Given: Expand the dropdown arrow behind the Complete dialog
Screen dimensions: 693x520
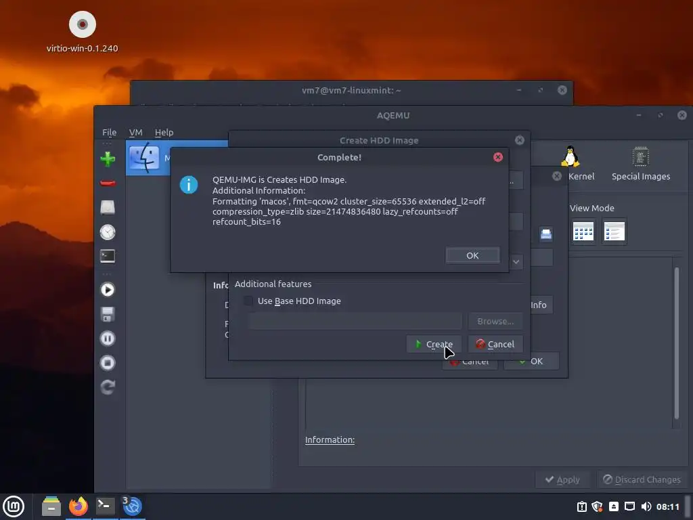Looking at the screenshot, I should click(x=516, y=262).
